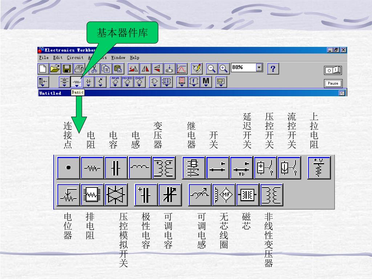This screenshot has width=372, height=279.
Task: Open the File menu
Action: tap(44, 58)
